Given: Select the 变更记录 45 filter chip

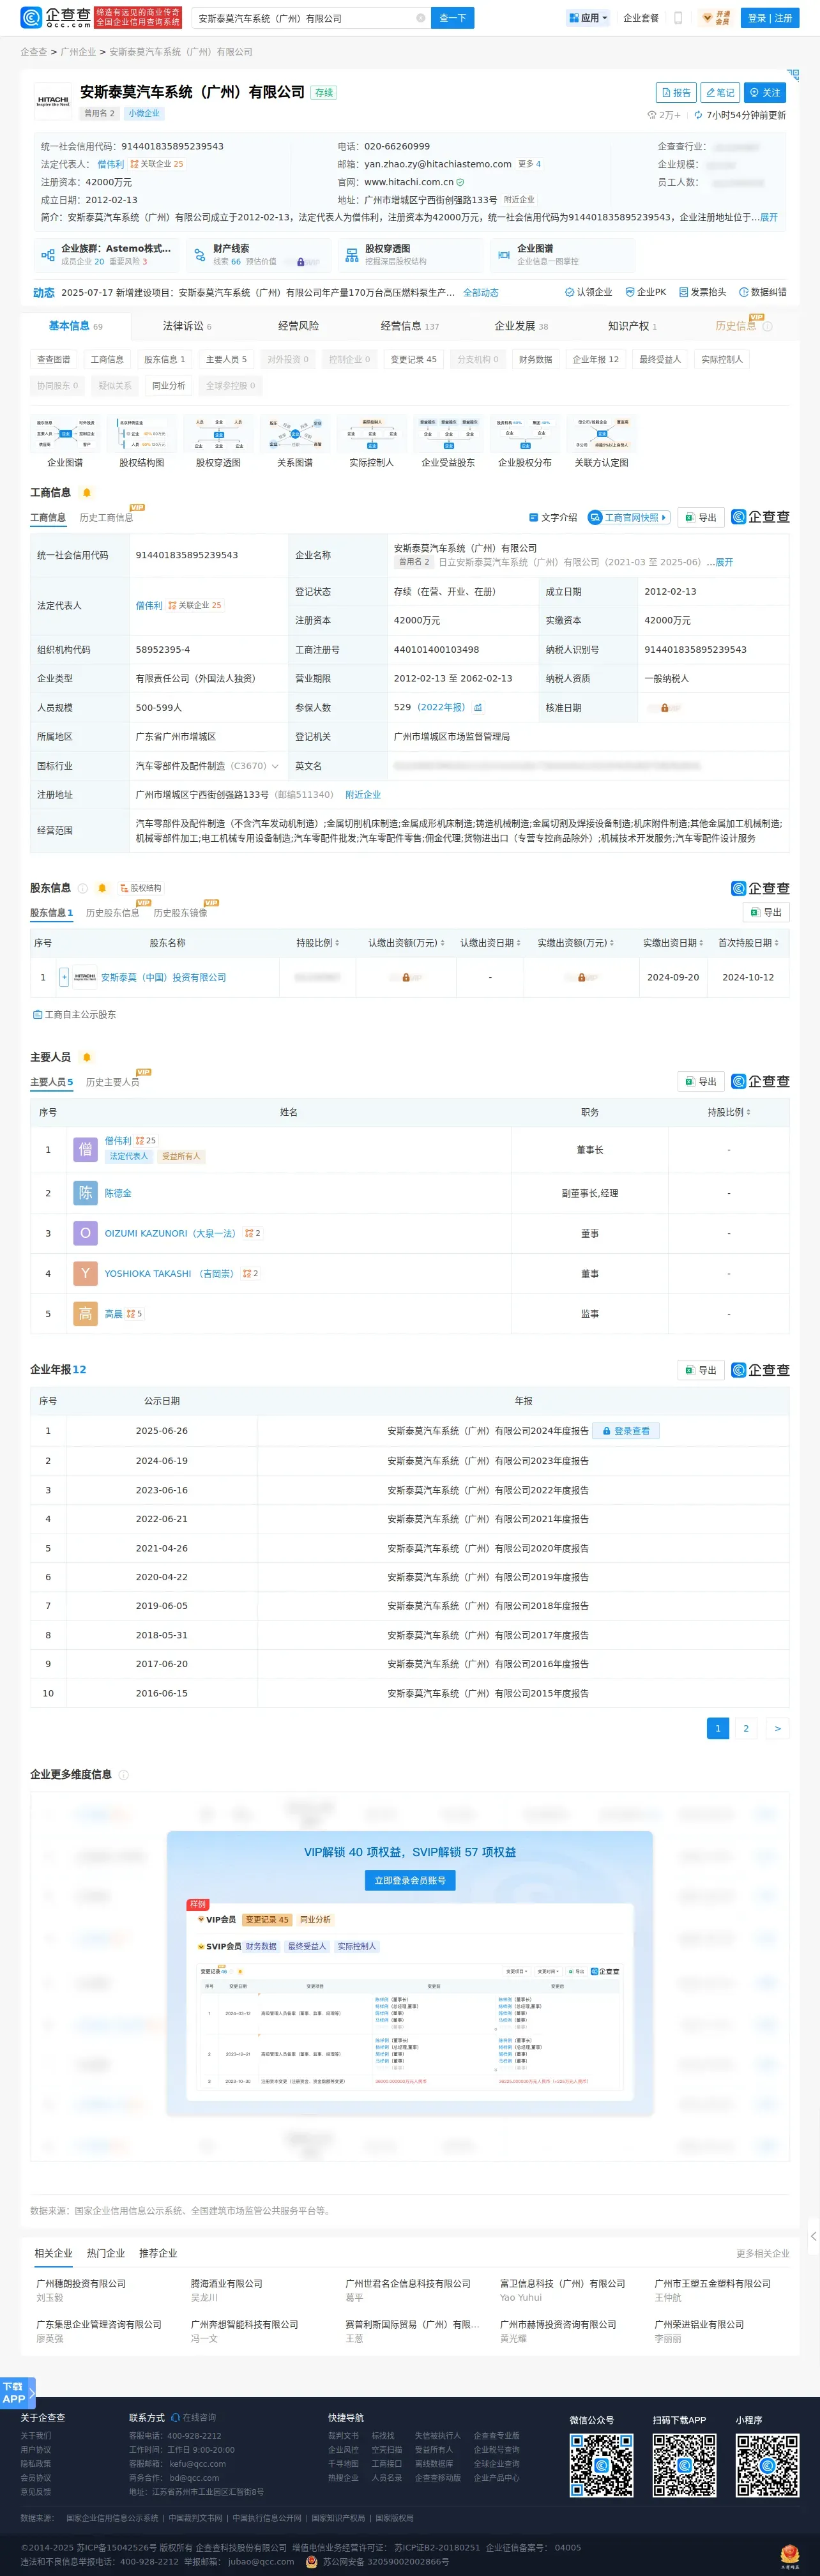Looking at the screenshot, I should tap(413, 360).
